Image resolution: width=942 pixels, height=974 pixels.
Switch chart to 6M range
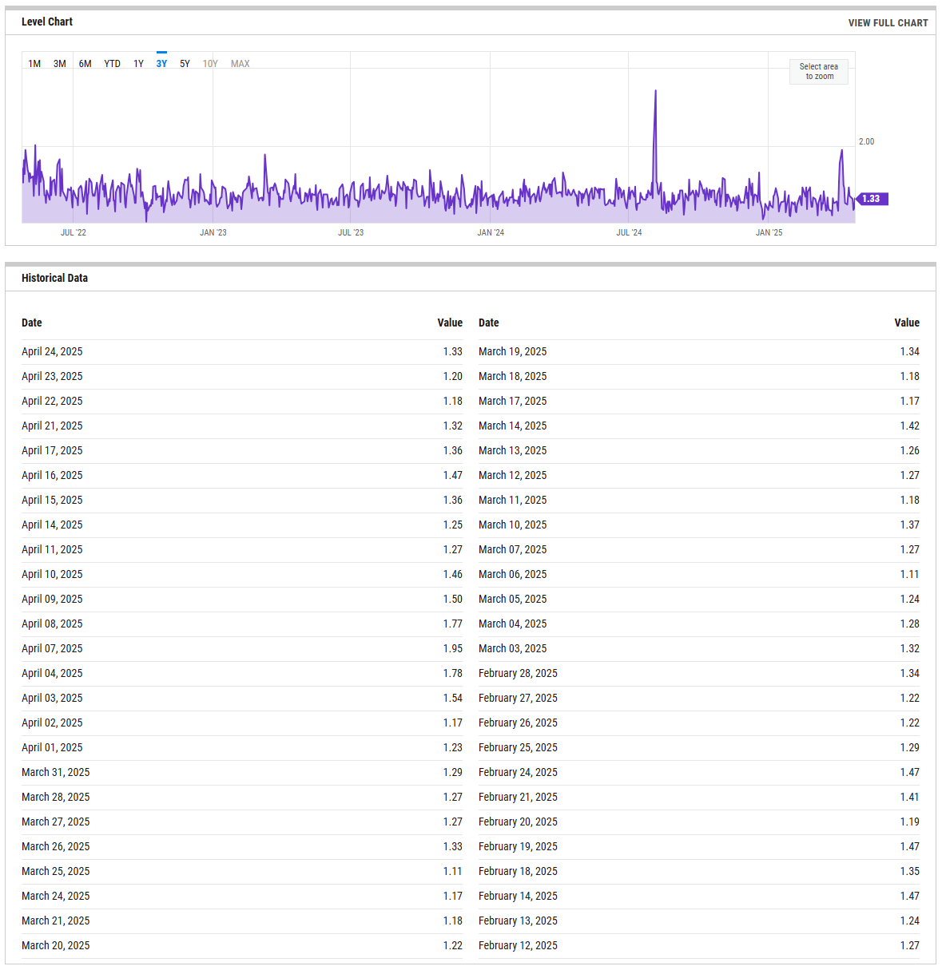point(85,64)
